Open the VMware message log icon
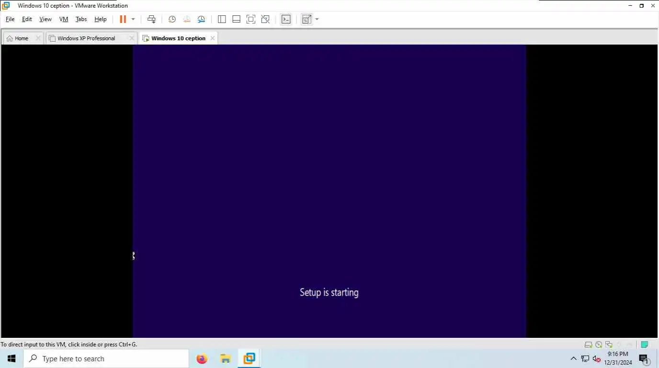659x368 pixels. 645,345
